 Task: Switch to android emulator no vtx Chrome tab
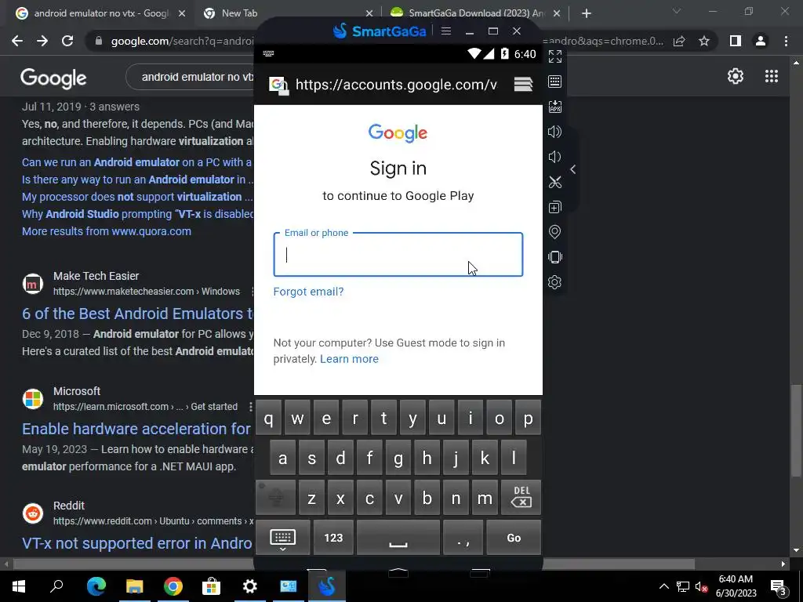[x=101, y=13]
